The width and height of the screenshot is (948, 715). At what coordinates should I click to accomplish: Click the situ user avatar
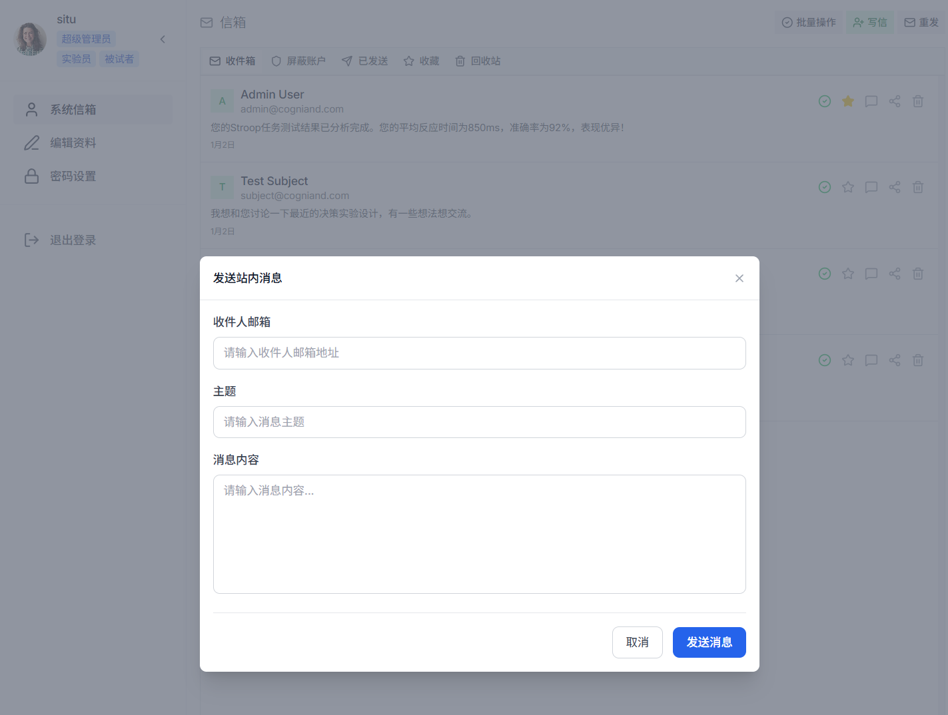coord(31,39)
